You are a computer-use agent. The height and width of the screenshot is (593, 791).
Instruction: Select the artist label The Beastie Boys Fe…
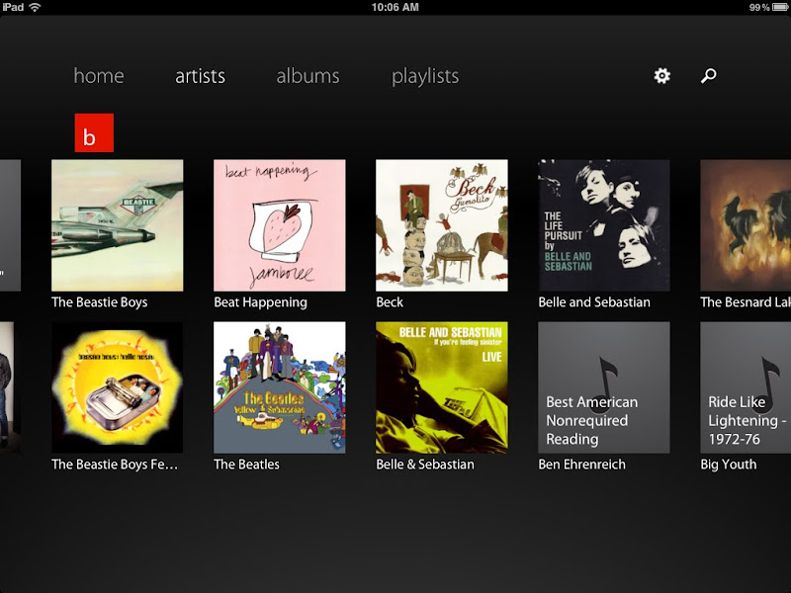(115, 465)
